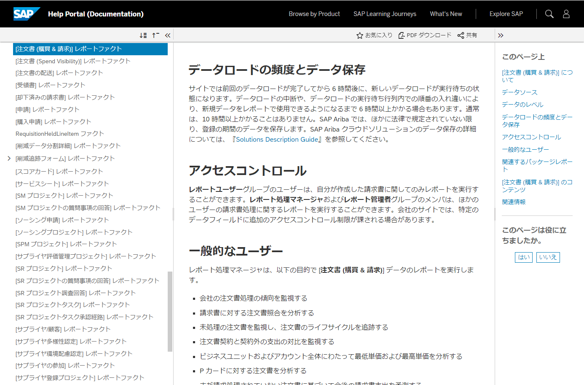Click the SAP logo
This screenshot has height=385, width=584.
pyautogui.click(x=27, y=14)
